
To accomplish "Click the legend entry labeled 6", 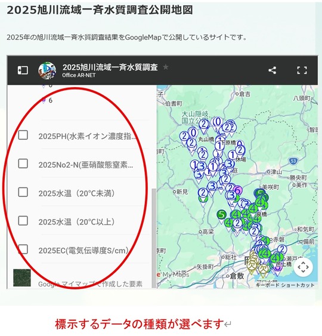I will [x=50, y=100].
